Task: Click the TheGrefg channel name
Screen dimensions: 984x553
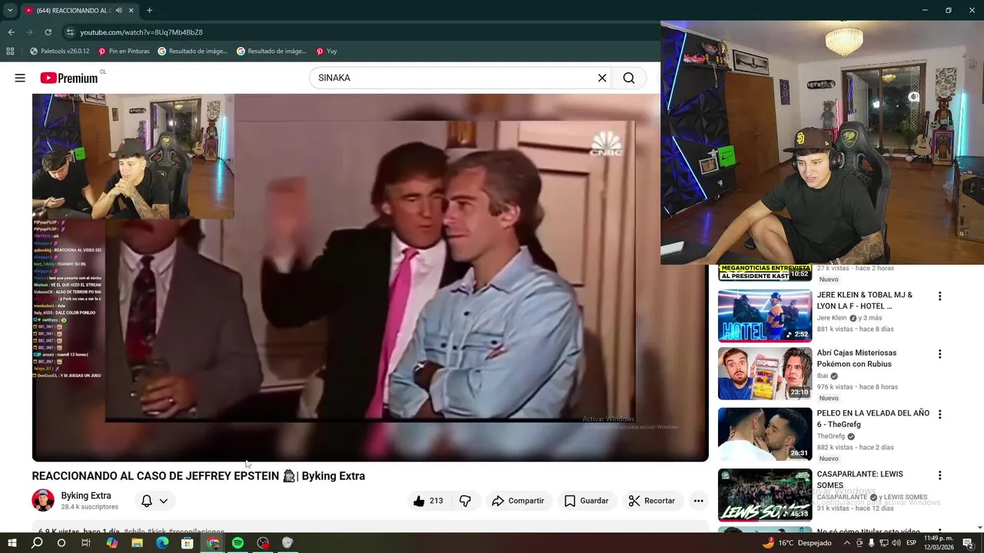Action: (x=830, y=436)
